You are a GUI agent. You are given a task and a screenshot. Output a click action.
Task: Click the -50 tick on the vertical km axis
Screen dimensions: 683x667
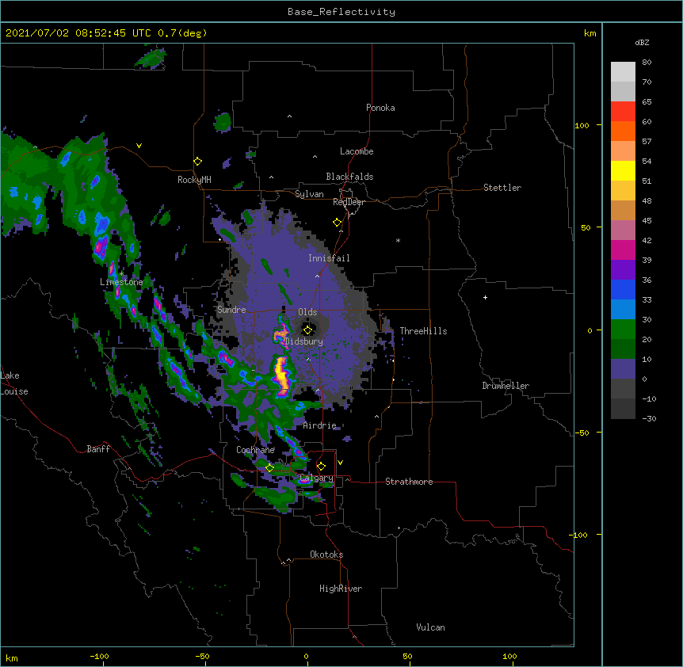[582, 433]
